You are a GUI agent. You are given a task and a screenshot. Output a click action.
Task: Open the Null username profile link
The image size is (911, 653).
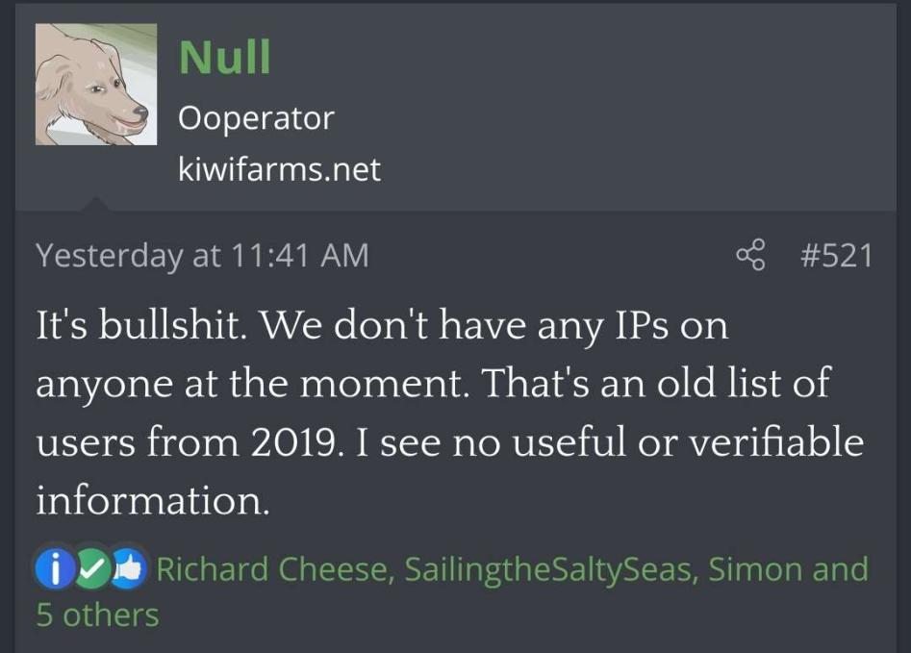click(224, 58)
